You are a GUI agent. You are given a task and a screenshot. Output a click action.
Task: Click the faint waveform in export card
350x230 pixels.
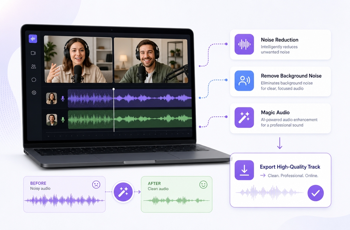[270, 192]
